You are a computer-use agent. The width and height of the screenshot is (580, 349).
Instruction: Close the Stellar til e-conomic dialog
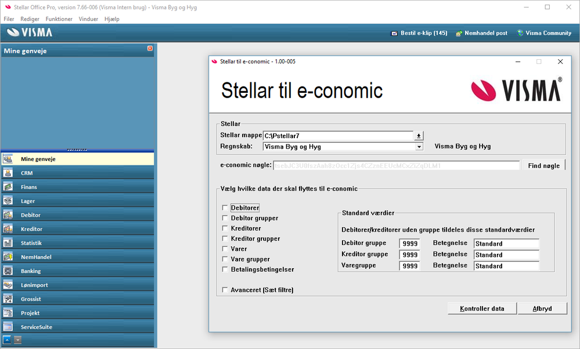(560, 62)
